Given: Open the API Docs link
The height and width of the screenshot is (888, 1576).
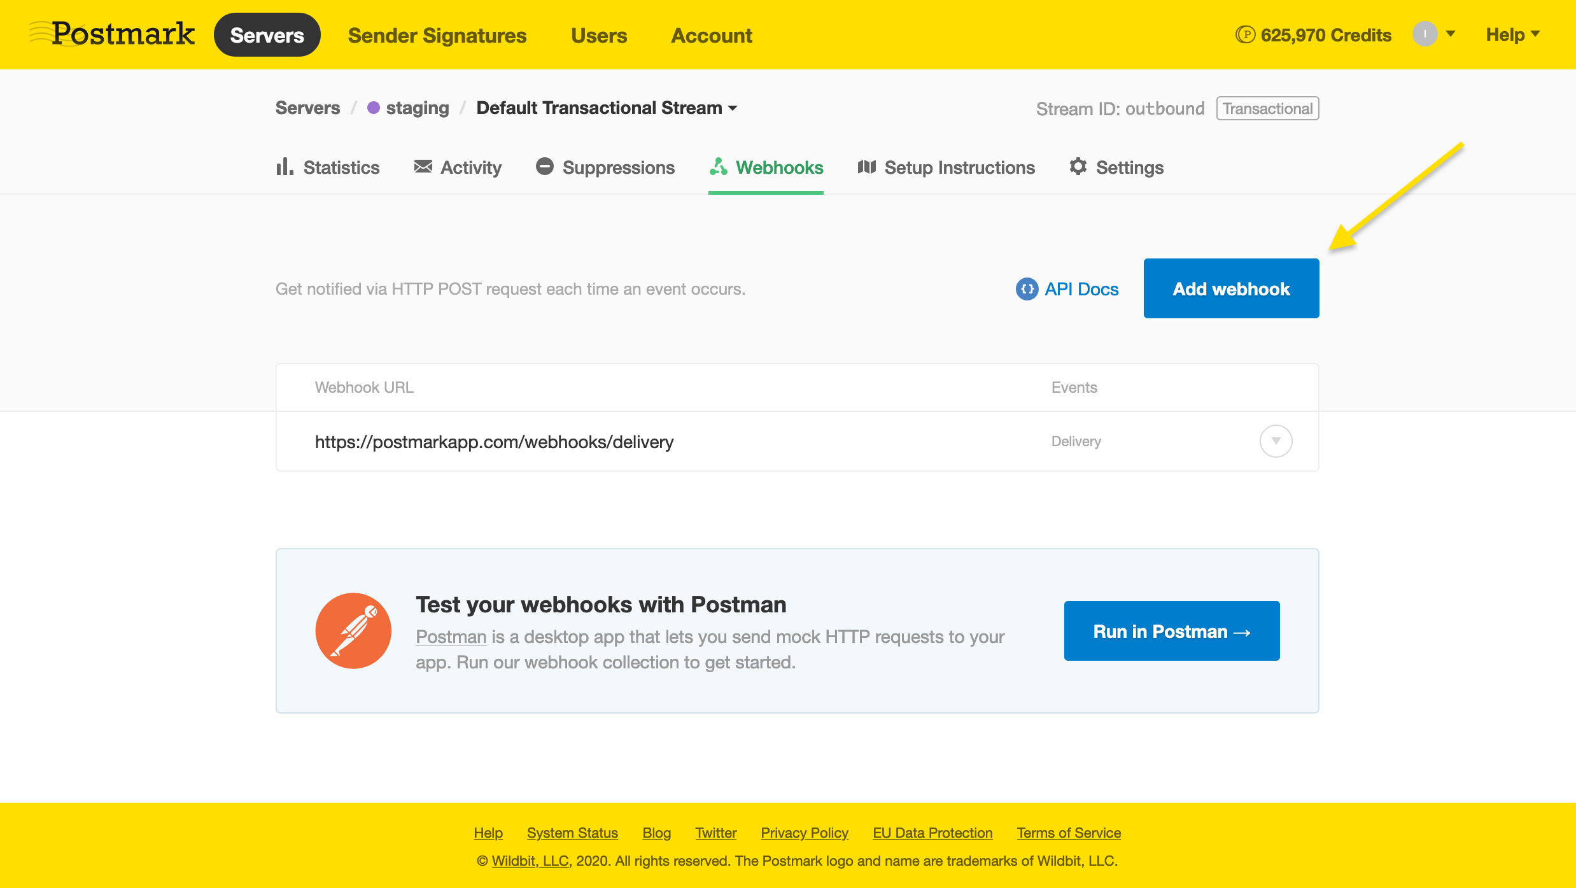Looking at the screenshot, I should (1067, 289).
